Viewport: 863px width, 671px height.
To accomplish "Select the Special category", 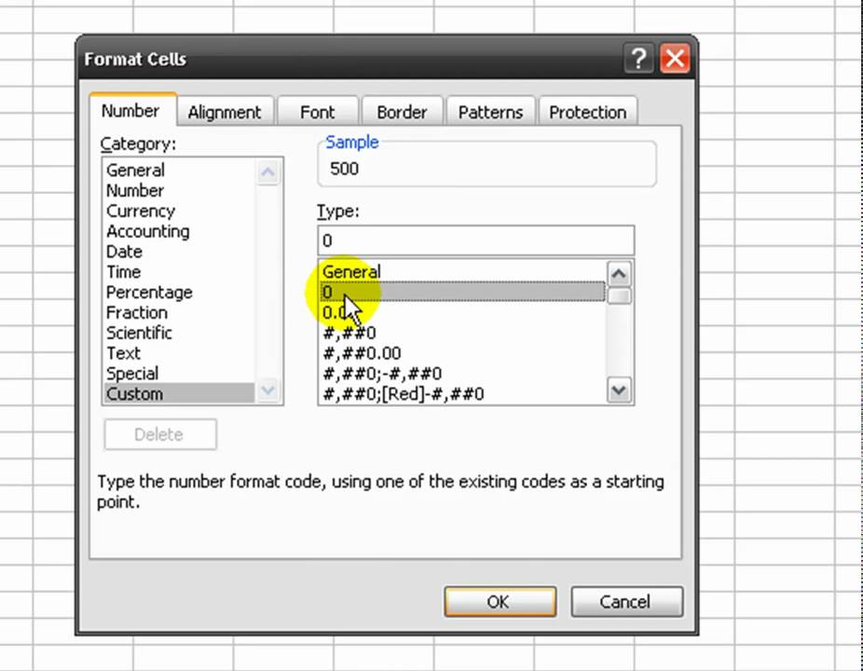I will pos(180,374).
